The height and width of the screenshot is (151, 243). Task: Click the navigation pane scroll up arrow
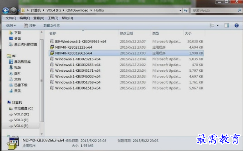tap(42, 32)
